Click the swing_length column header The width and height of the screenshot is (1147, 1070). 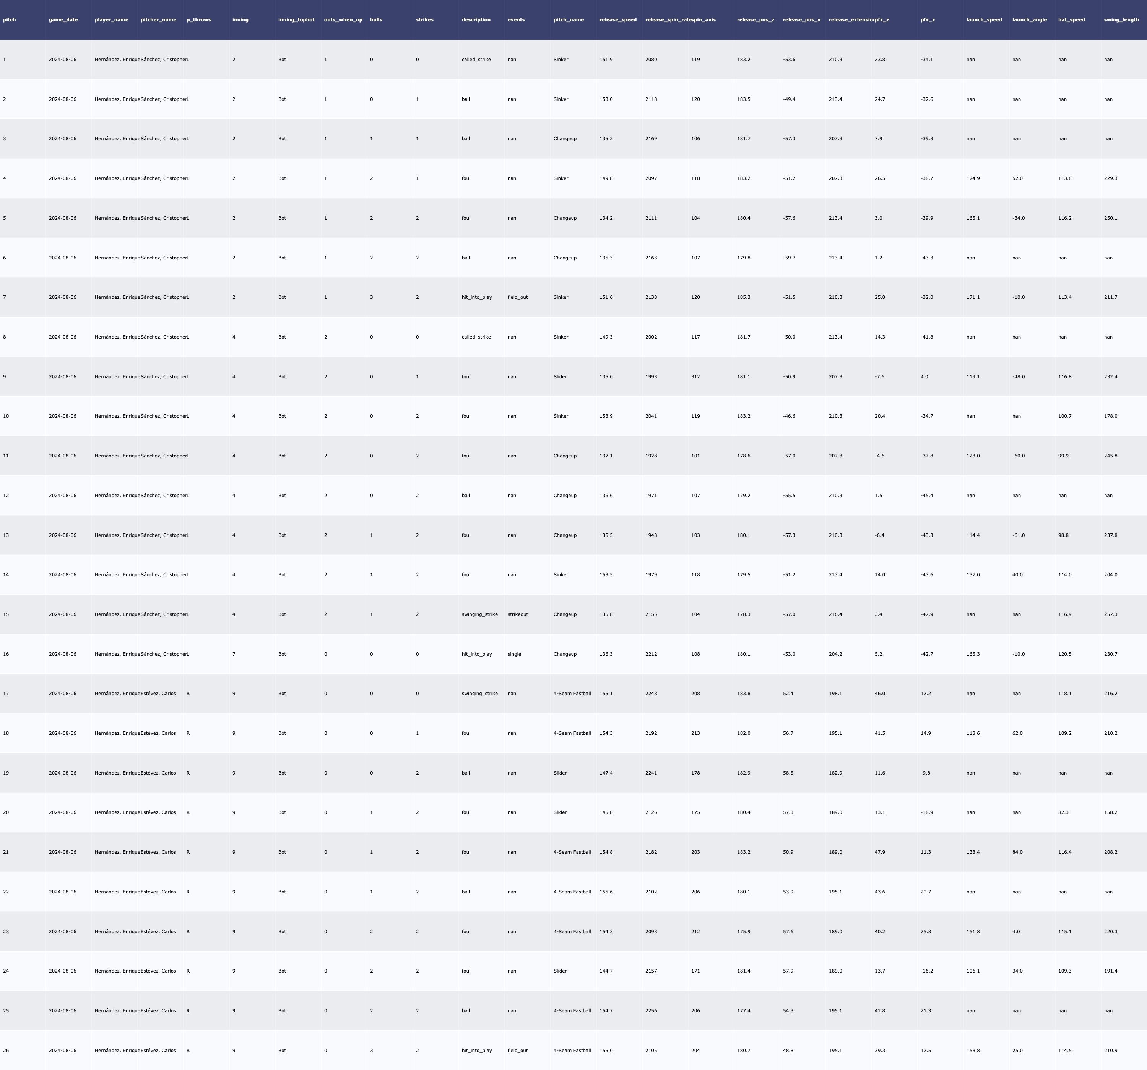[1121, 19]
